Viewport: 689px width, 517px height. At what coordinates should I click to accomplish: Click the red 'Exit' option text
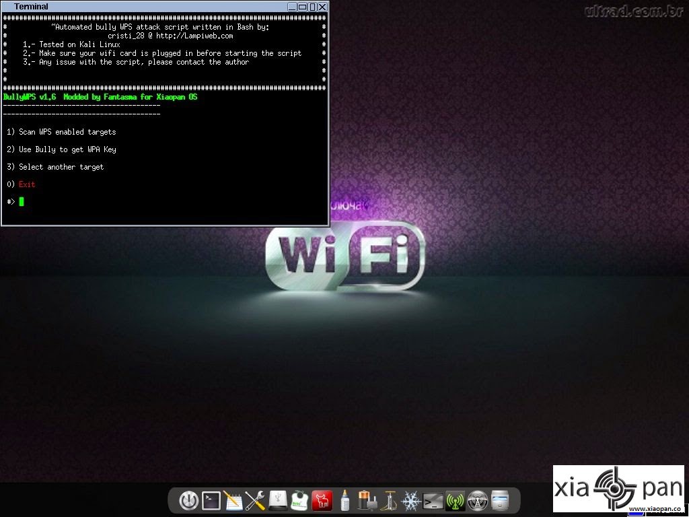[x=27, y=184]
